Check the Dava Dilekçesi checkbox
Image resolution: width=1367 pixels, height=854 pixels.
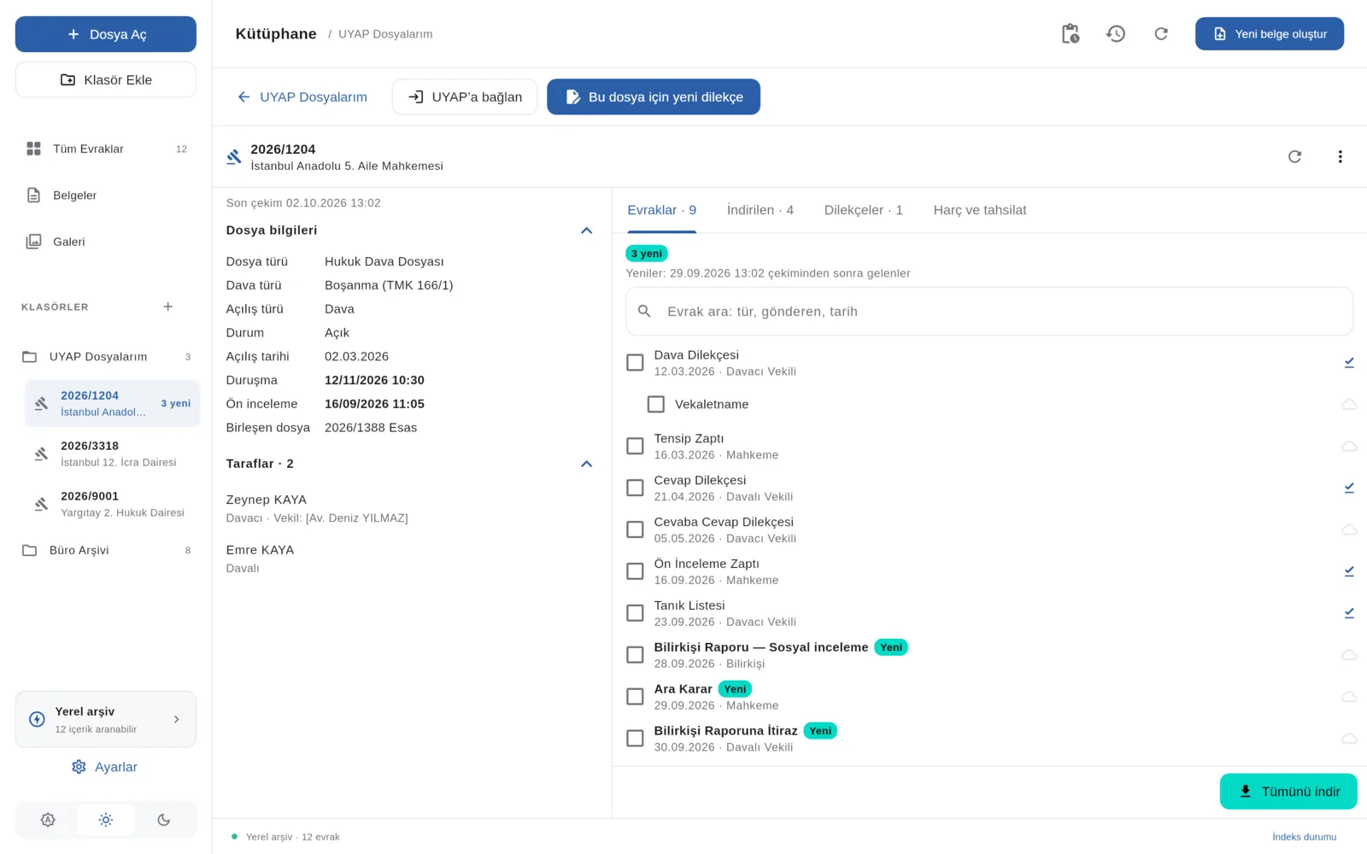click(635, 363)
